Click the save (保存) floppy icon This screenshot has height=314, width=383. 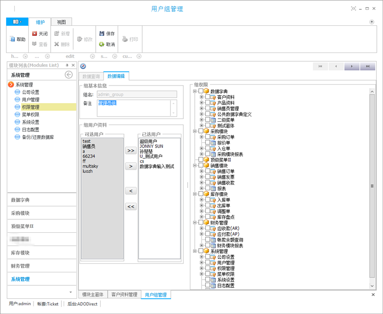pos(101,33)
